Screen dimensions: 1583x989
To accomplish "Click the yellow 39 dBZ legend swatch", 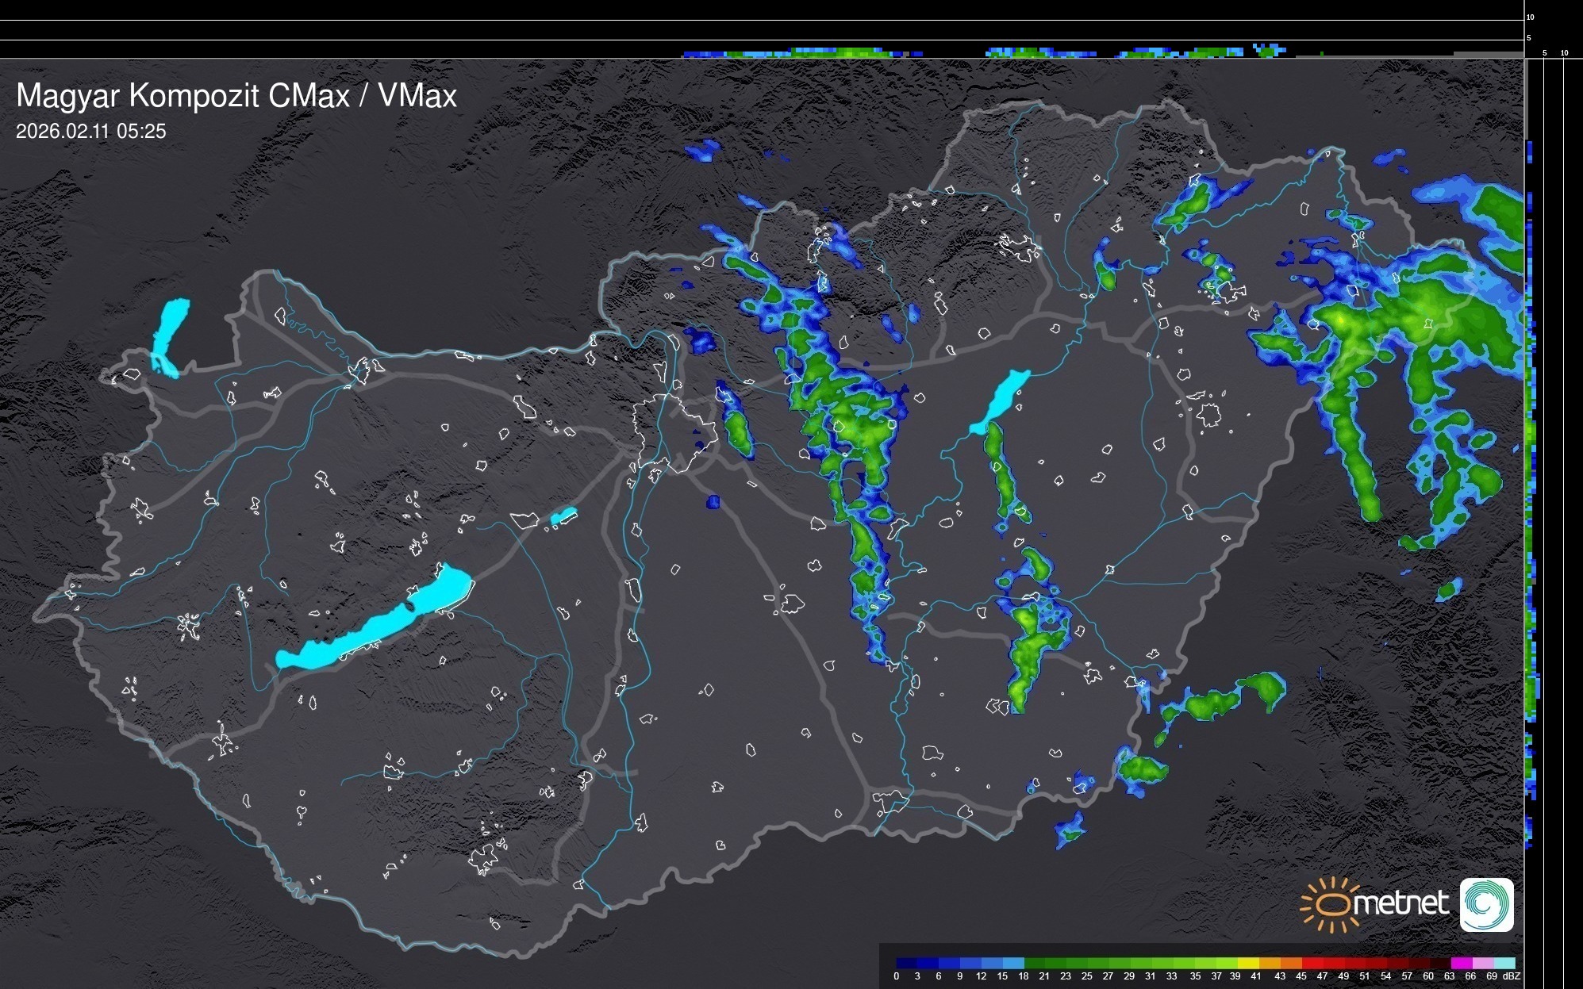I will [1248, 963].
